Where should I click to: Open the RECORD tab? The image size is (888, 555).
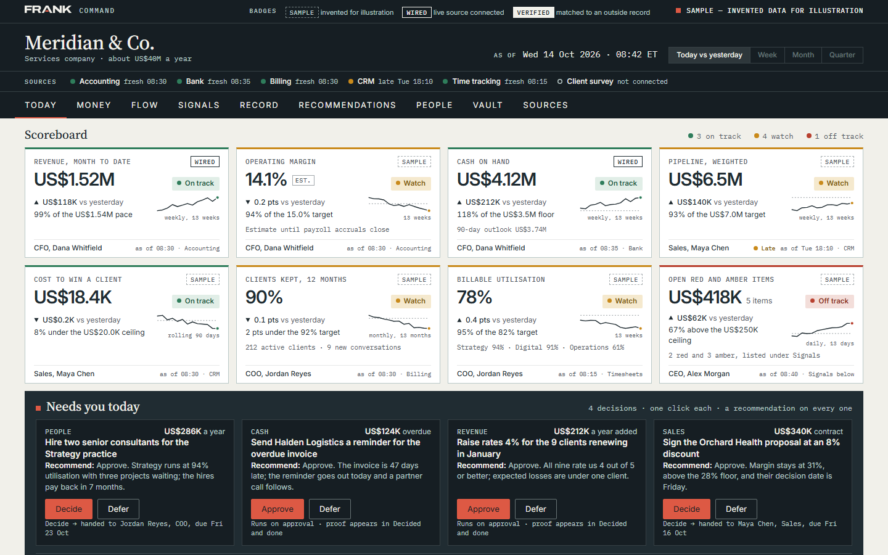(x=259, y=105)
